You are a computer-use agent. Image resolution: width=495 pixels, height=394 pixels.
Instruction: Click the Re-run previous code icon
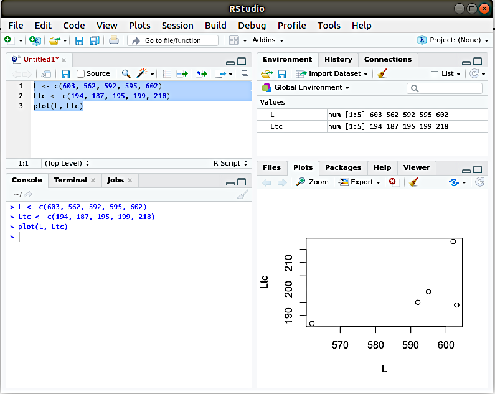[x=201, y=74]
